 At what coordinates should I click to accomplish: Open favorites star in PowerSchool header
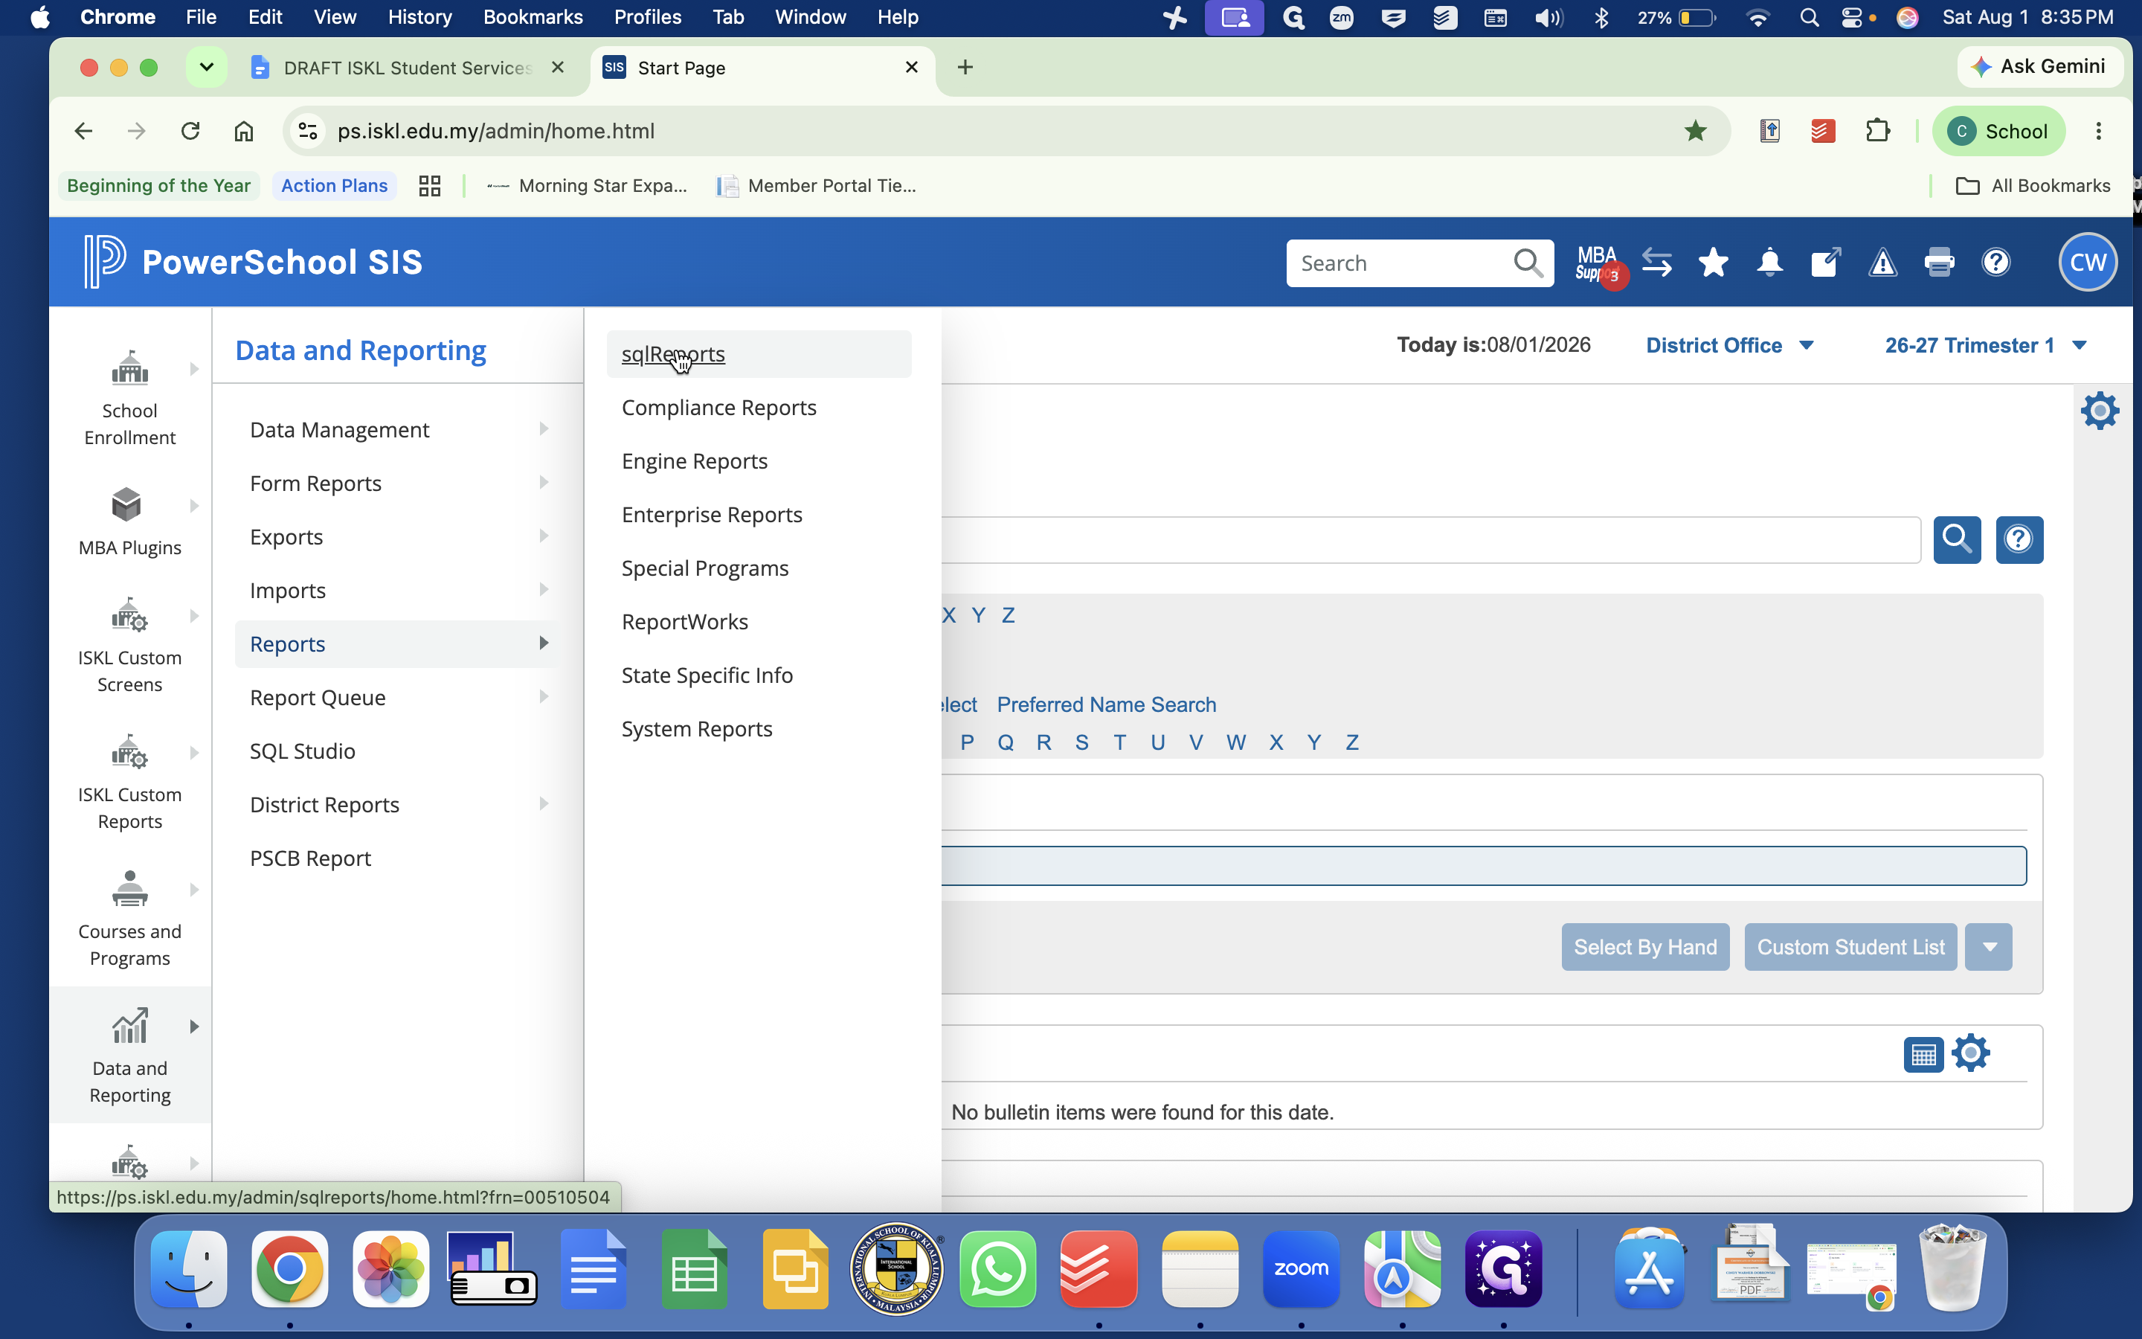tap(1714, 263)
